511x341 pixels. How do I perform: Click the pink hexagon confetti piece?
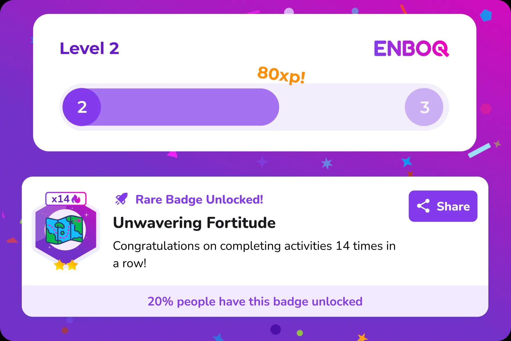(x=485, y=109)
